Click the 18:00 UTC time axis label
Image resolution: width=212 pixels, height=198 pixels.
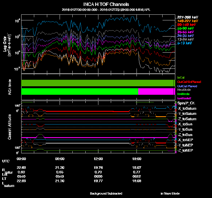(137, 159)
